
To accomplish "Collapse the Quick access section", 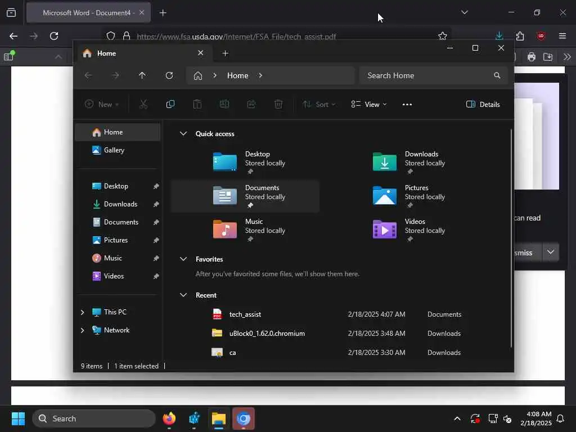I will coord(183,134).
